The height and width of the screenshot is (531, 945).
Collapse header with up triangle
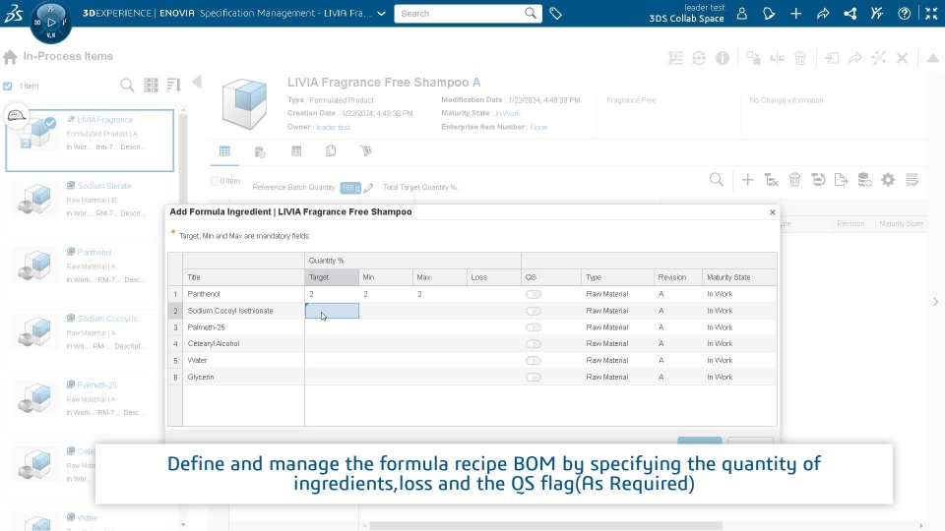932,58
